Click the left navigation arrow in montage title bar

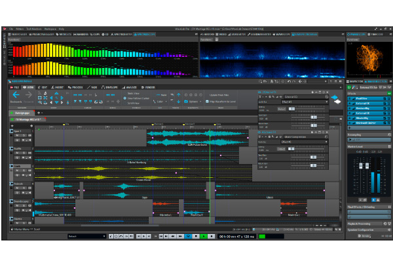(300, 82)
